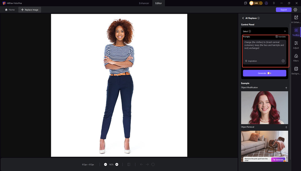This screenshot has width=301, height=171.
Task: Click the zoom in plus button
Action: tap(117, 165)
